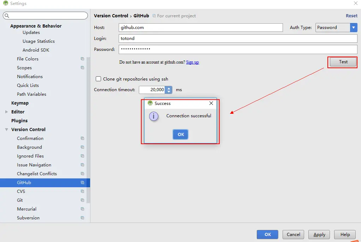Click the settings tree vertical scrollbar
This screenshot has width=361, height=242.
click(x=88, y=130)
